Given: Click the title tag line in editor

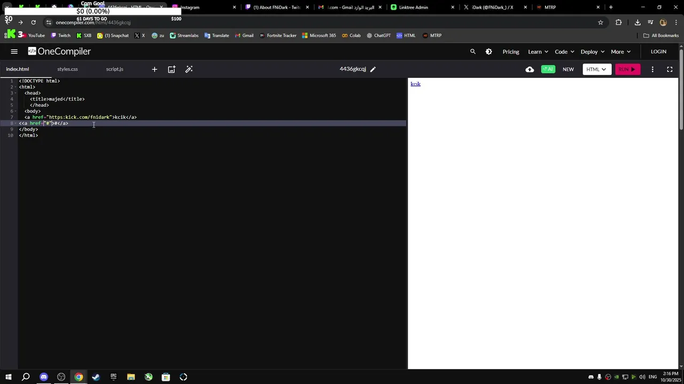Looking at the screenshot, I should 57,99.
